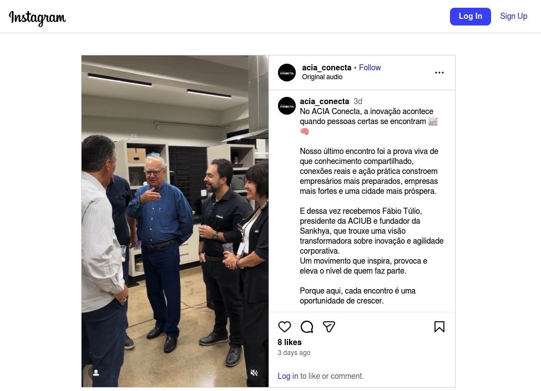Open the acia_conecta username in the header

(x=327, y=68)
